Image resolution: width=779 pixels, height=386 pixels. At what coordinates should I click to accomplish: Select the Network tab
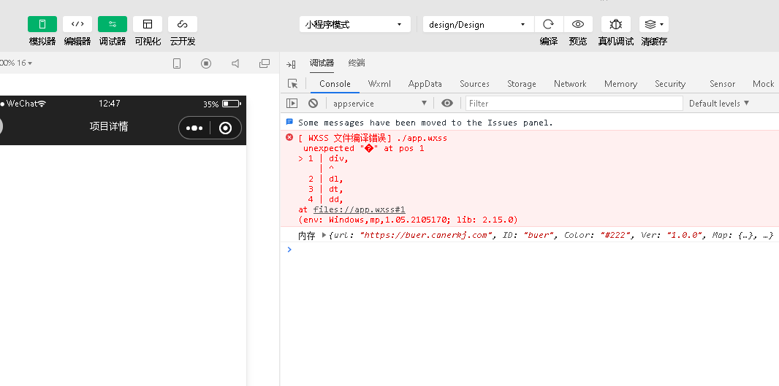[x=570, y=84]
